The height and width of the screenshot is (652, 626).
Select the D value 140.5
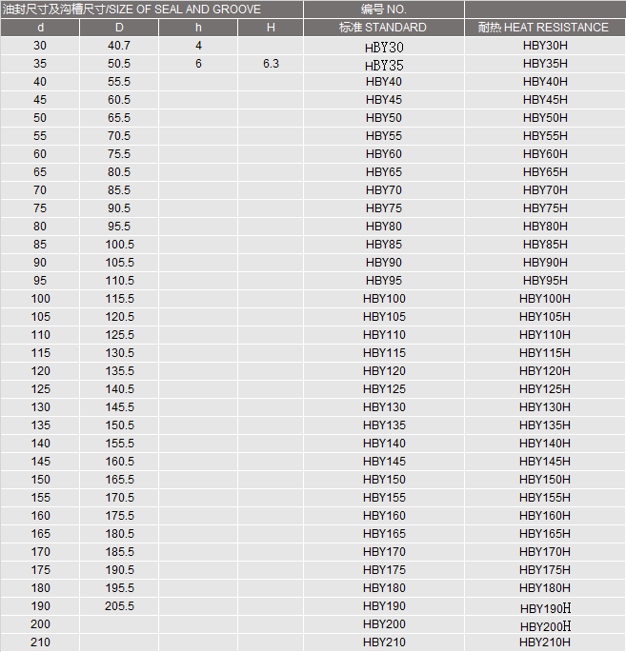[120, 389]
